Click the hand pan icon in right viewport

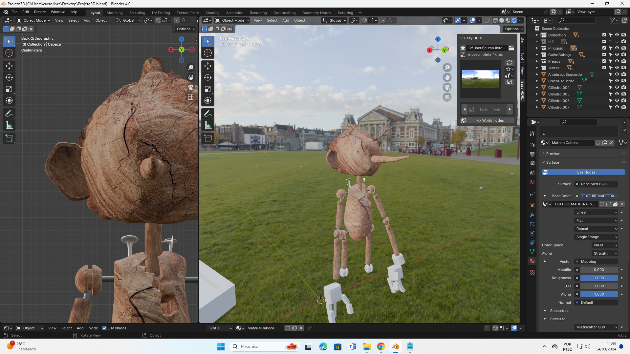(447, 77)
